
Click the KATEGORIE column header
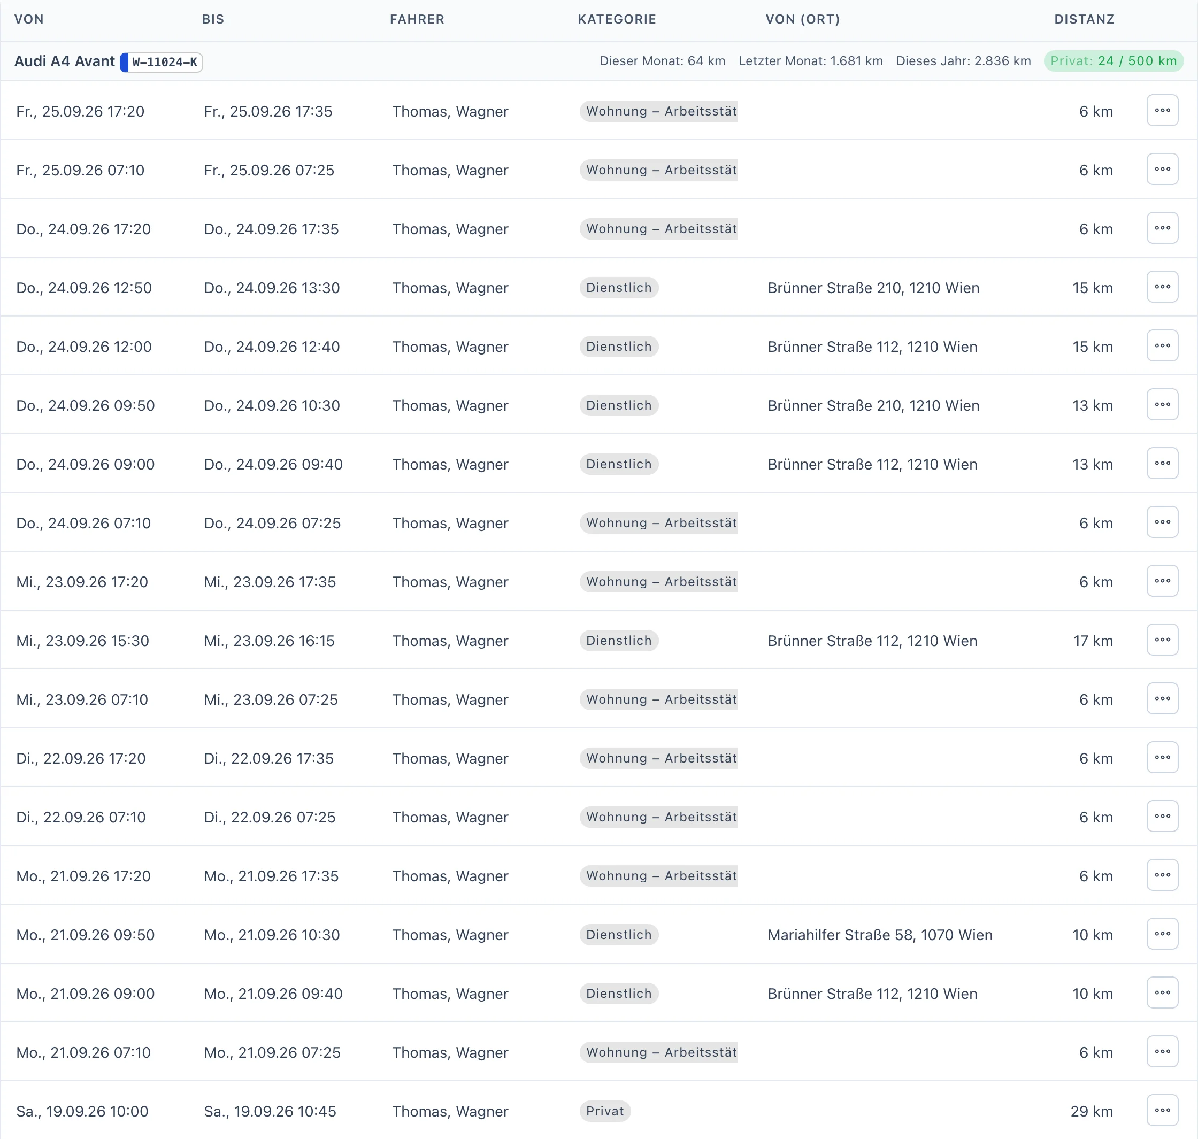[x=617, y=19]
